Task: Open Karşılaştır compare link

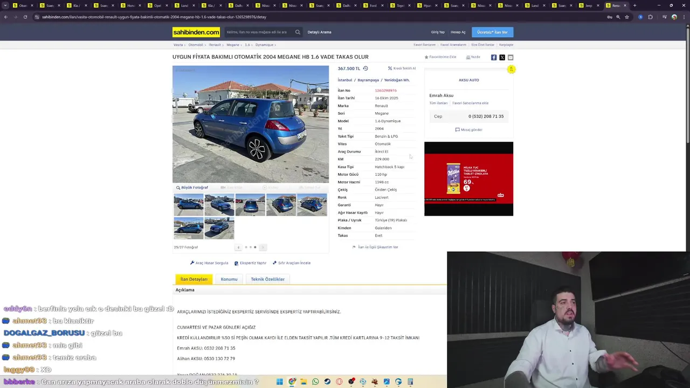Action: pyautogui.click(x=506, y=45)
